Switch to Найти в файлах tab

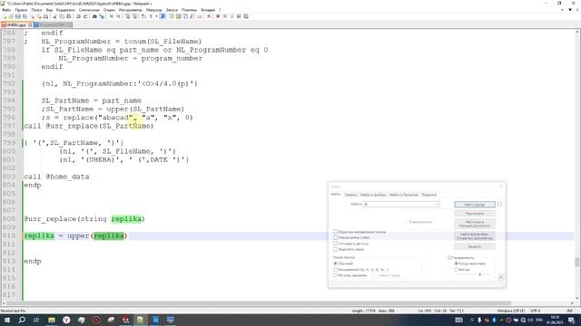point(373,195)
